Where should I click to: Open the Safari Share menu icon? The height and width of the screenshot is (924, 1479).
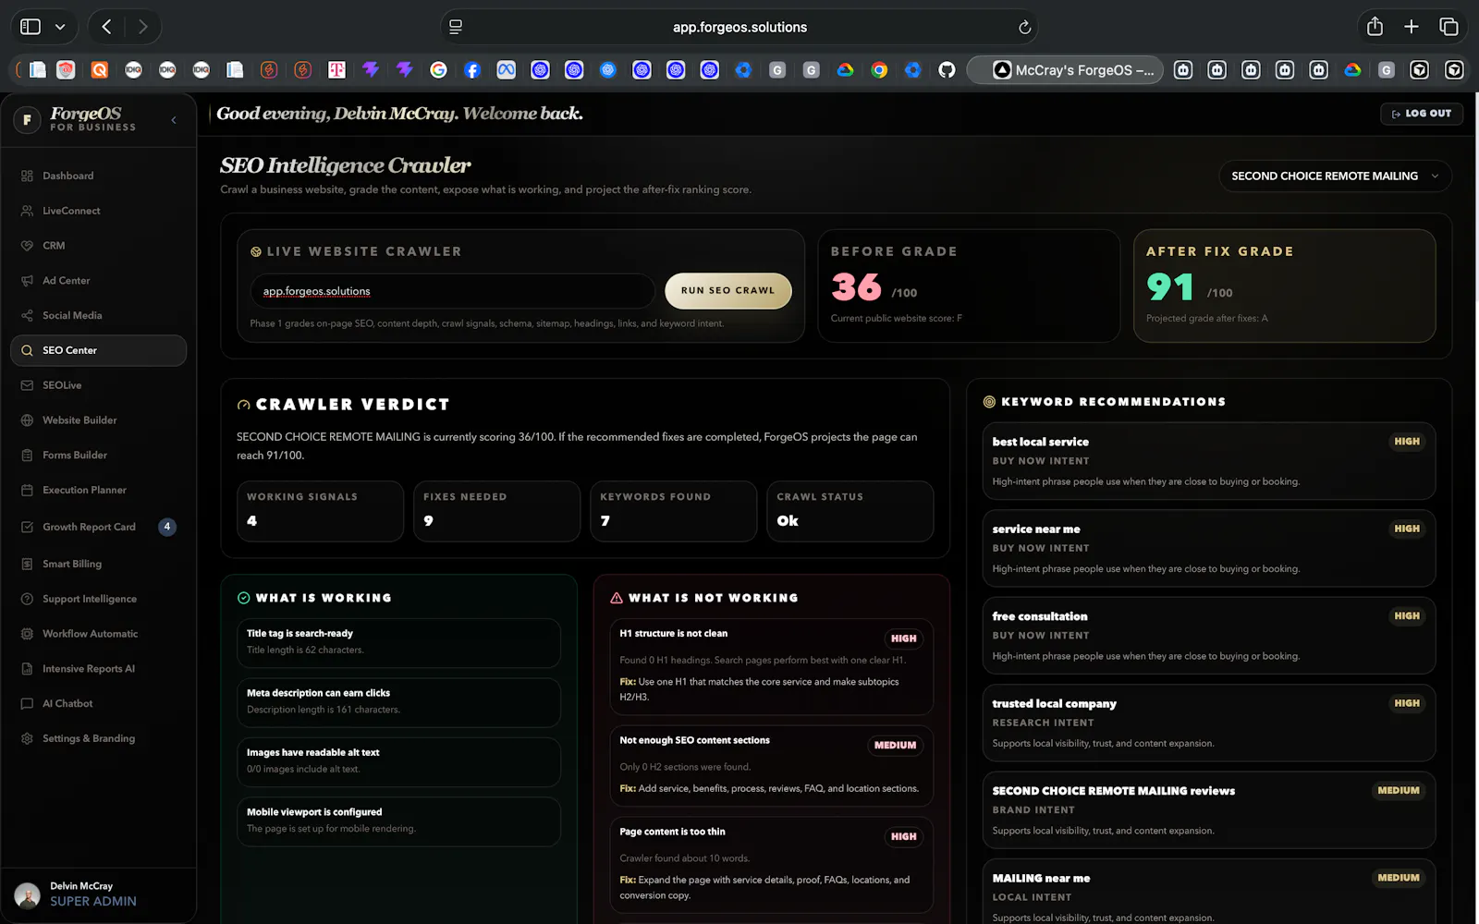pos(1375,26)
